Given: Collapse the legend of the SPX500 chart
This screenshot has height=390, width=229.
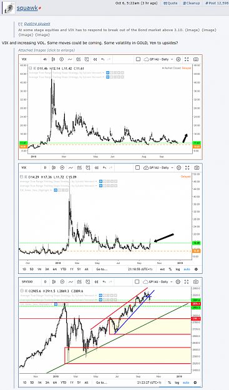Looking at the screenshot, I should (22, 291).
